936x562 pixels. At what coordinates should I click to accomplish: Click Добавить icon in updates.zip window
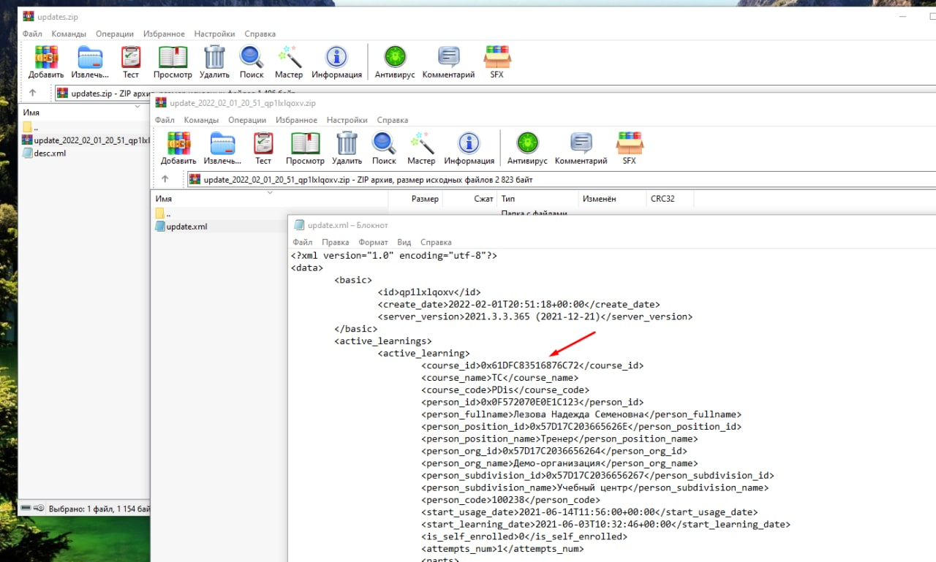click(x=46, y=56)
